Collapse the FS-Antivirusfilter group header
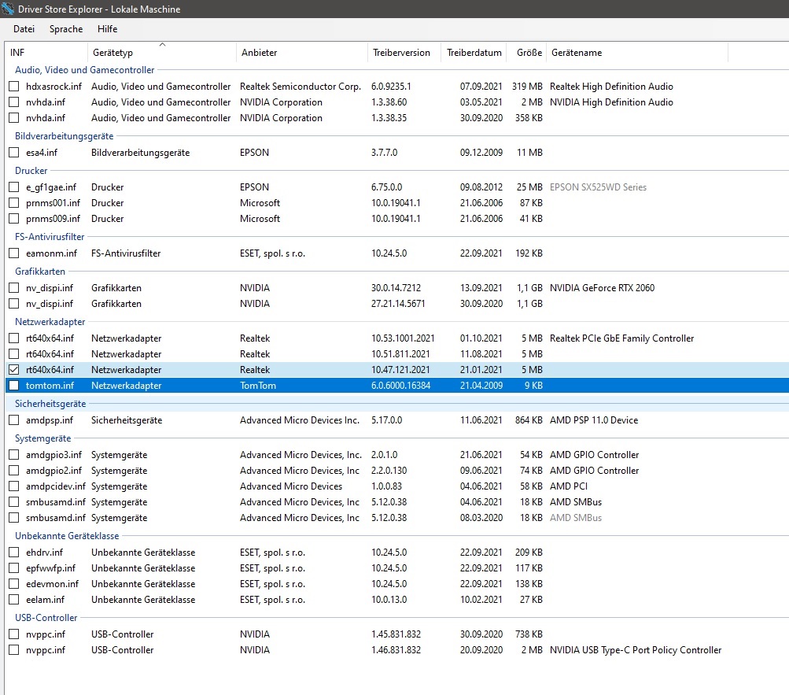Viewport: 789px width, 695px height. pyautogui.click(x=50, y=237)
